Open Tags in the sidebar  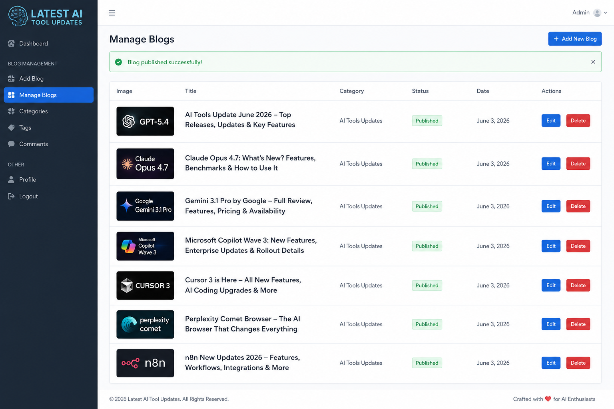(x=49, y=128)
